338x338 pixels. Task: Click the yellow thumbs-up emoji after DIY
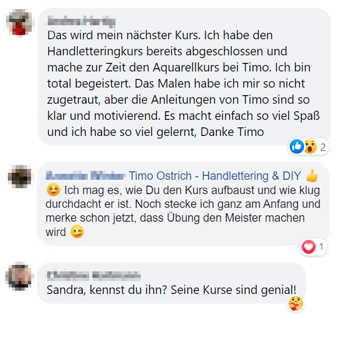[x=312, y=176]
